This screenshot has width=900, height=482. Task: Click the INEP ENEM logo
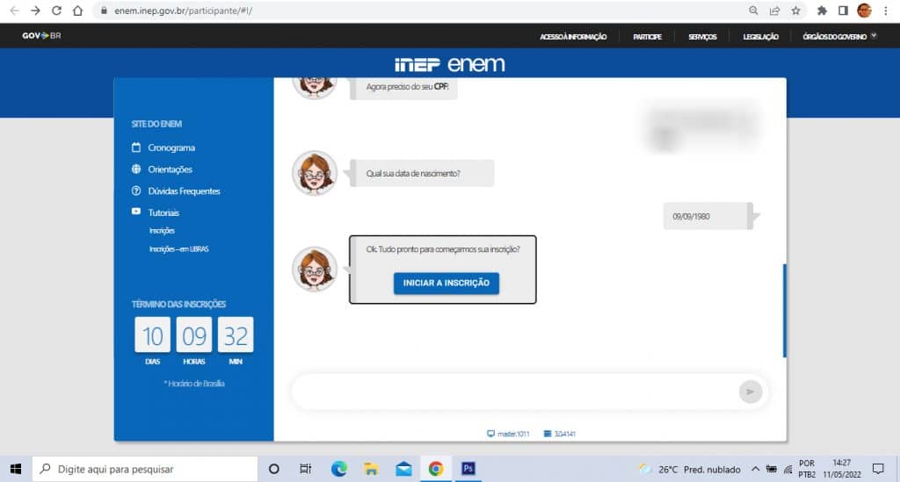click(x=450, y=64)
